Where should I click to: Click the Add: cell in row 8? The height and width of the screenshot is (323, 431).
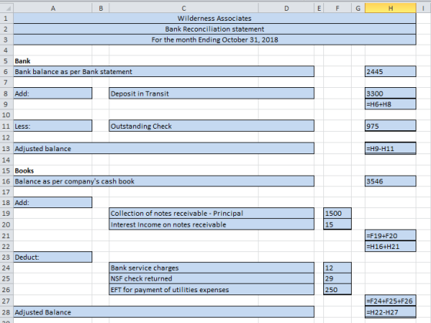click(x=53, y=93)
